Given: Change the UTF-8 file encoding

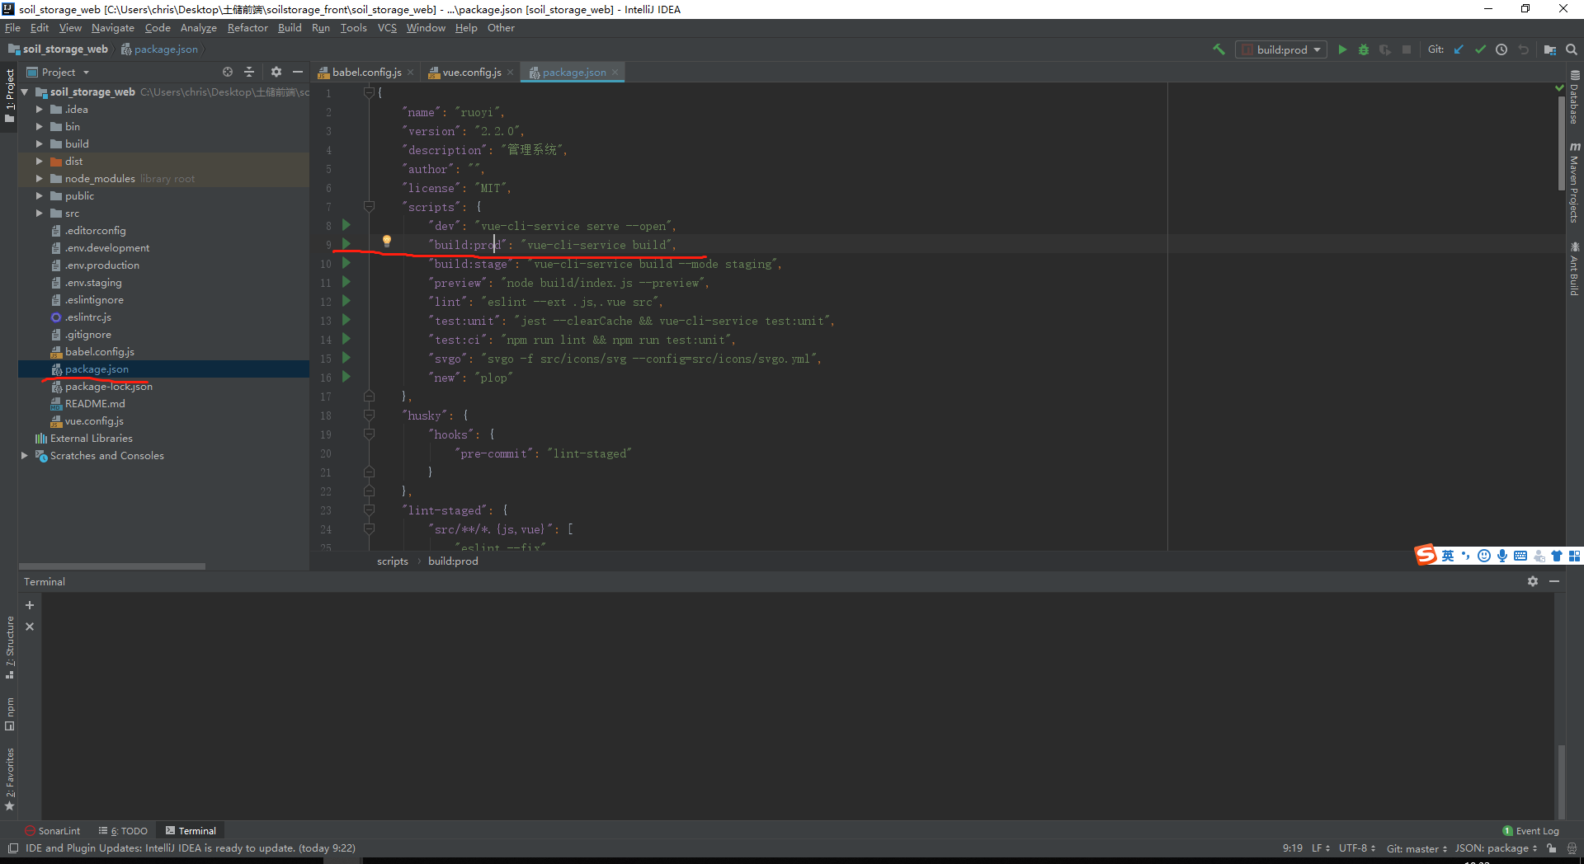Looking at the screenshot, I should (x=1357, y=848).
